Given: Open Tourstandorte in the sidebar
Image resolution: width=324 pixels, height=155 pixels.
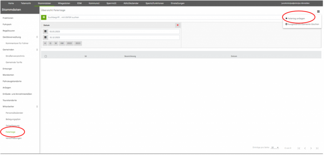Looking at the screenshot, I should click(10, 100).
